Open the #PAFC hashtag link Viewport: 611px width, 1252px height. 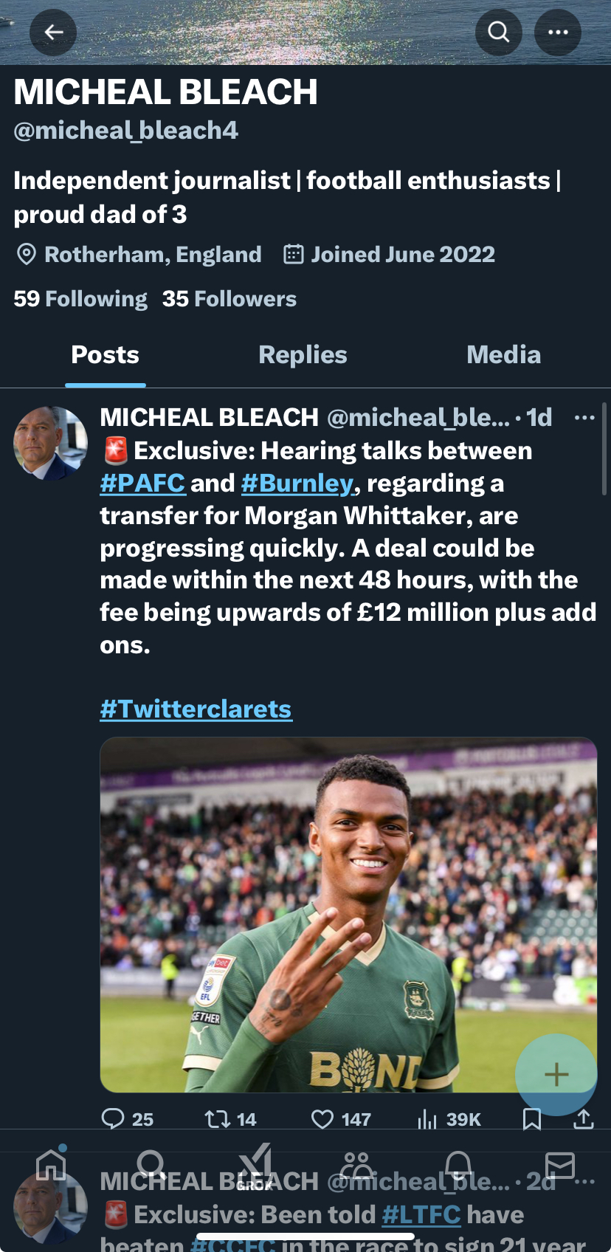(142, 484)
